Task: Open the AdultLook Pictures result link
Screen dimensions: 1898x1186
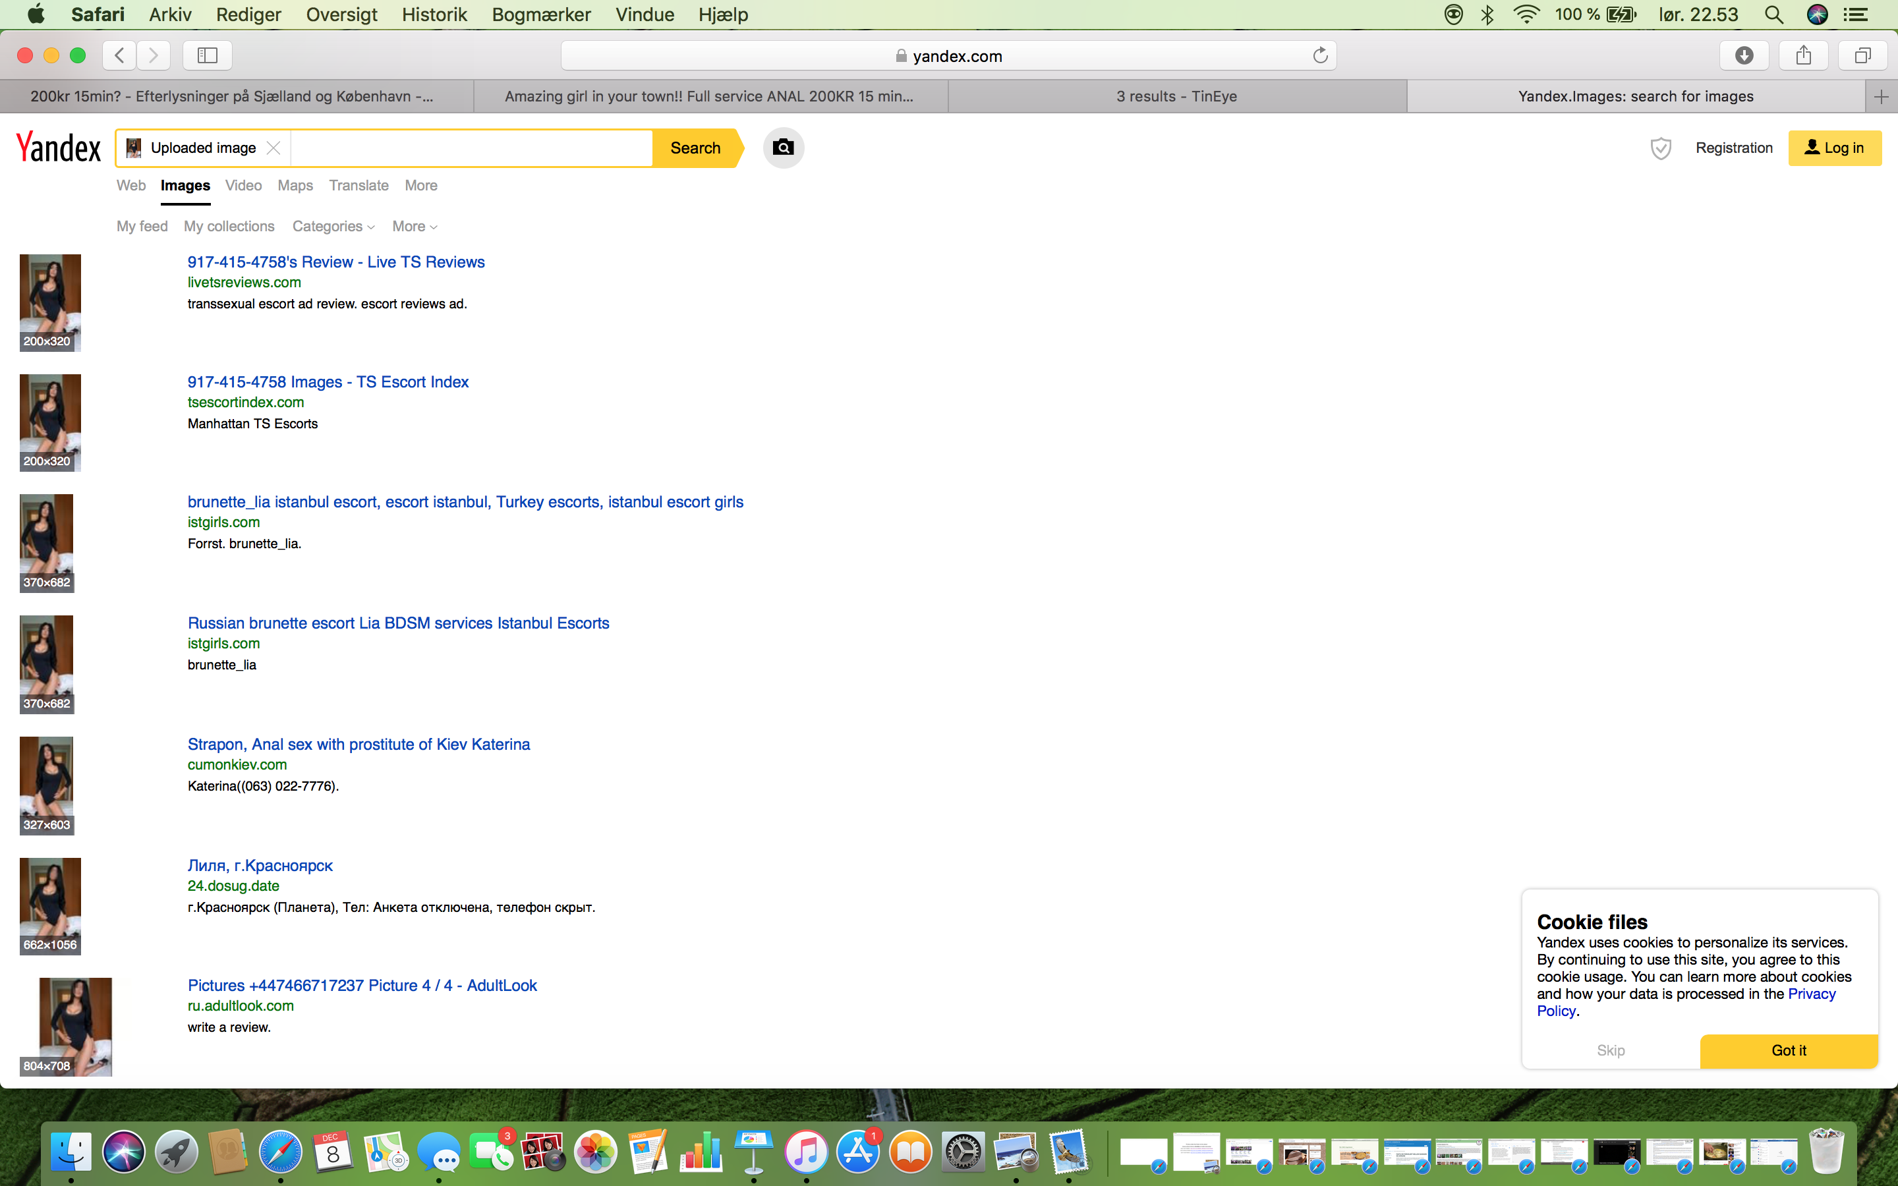Action: click(362, 985)
